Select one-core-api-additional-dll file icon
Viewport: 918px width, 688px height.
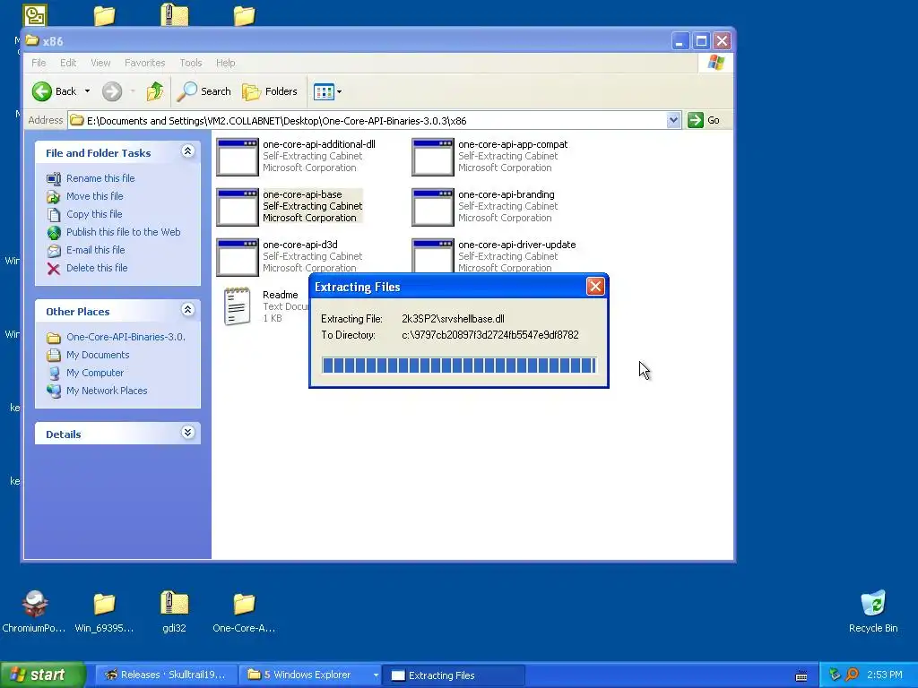tap(237, 157)
